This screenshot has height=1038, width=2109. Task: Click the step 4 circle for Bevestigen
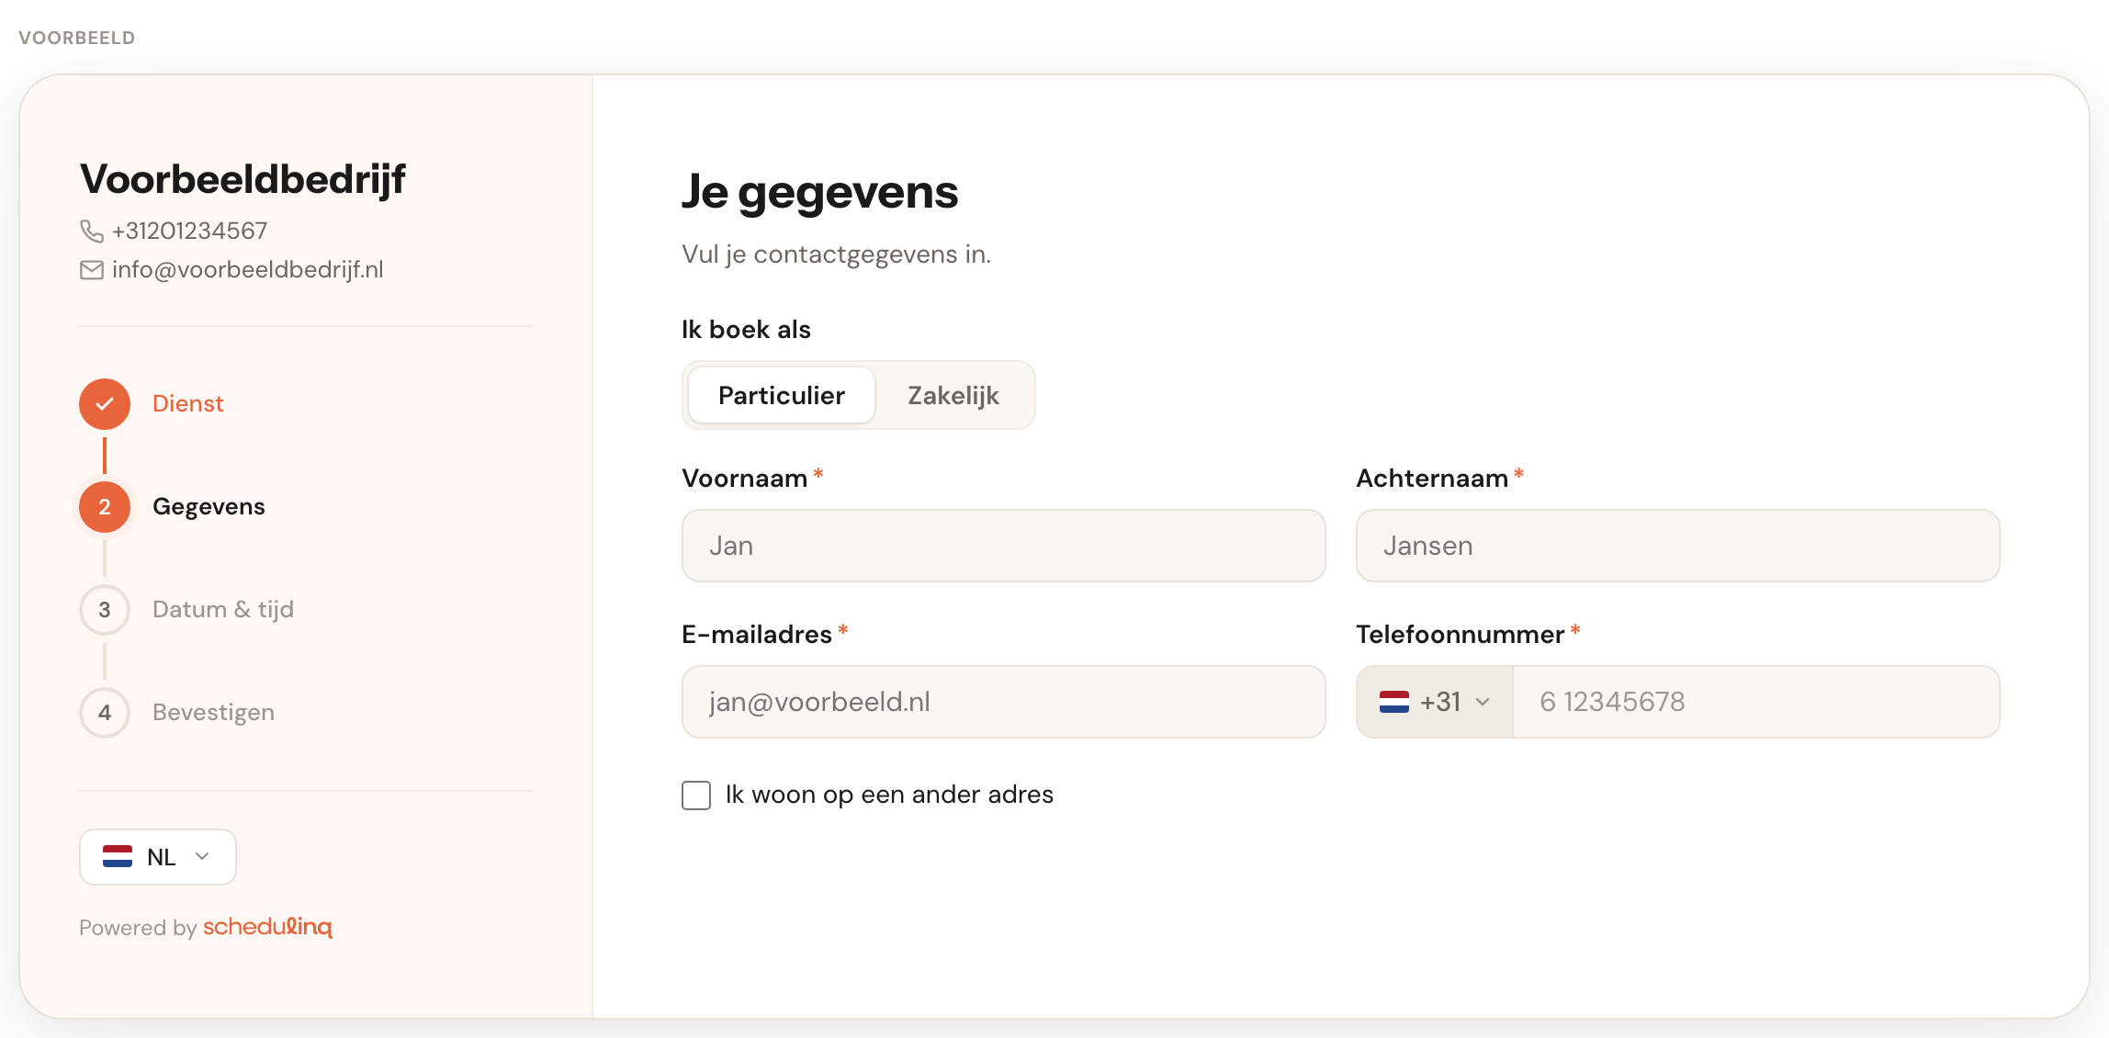pos(105,713)
